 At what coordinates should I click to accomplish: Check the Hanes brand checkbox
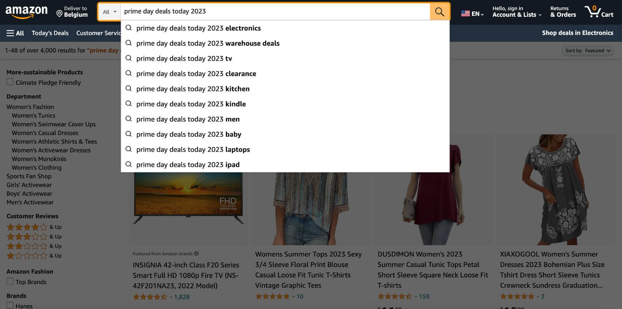pyautogui.click(x=10, y=305)
